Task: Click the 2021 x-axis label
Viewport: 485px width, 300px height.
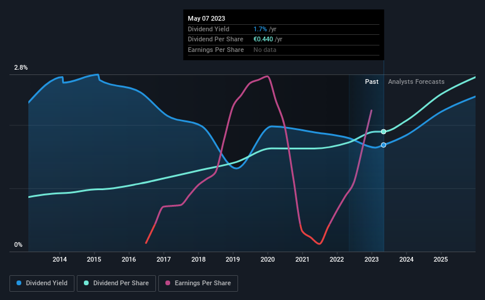Action: click(302, 259)
